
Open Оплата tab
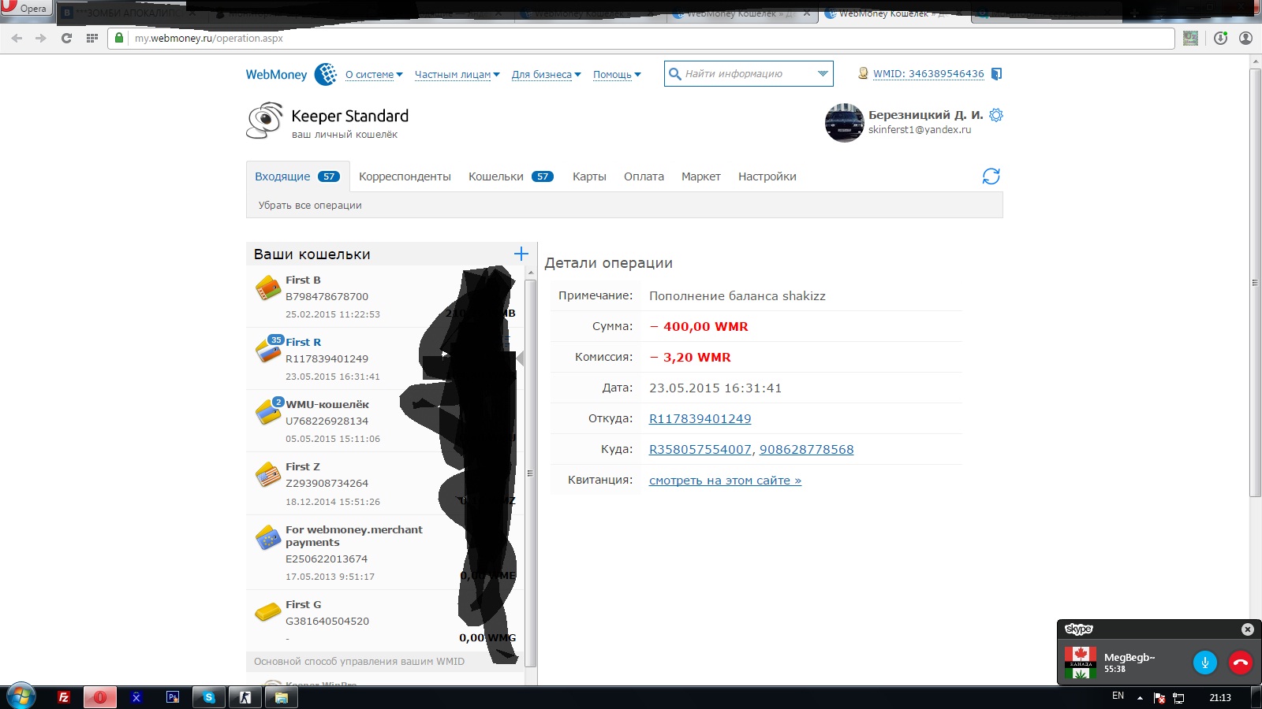click(x=644, y=176)
